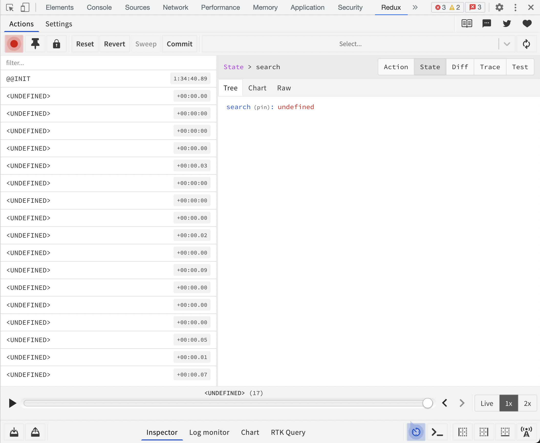
Task: Open the remote broadcast antenna icon
Action: tap(526, 432)
